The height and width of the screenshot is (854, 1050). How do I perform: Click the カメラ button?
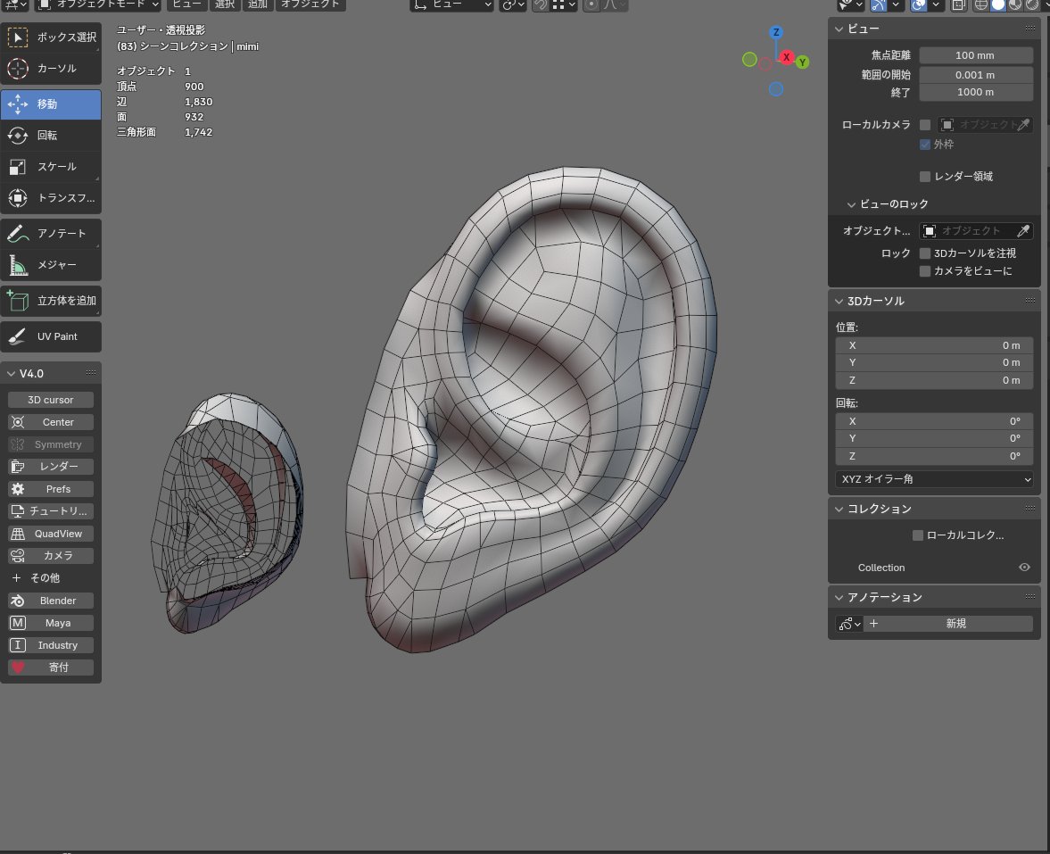coord(51,556)
